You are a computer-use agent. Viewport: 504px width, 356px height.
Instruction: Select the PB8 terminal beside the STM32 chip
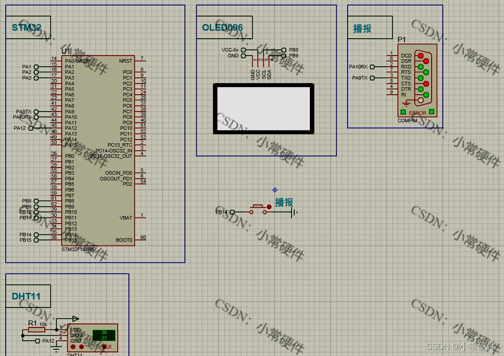(x=36, y=201)
